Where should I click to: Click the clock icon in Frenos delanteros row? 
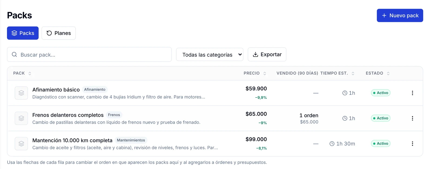pyautogui.click(x=345, y=118)
